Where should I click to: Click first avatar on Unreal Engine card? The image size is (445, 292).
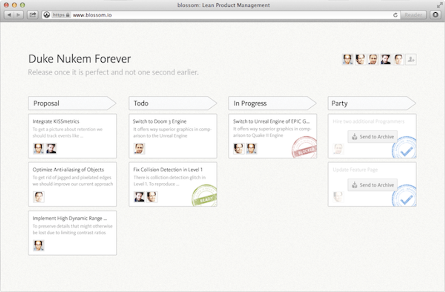[239, 148]
